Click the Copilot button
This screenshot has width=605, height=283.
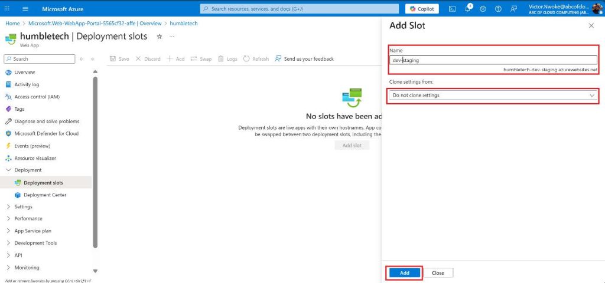422,9
